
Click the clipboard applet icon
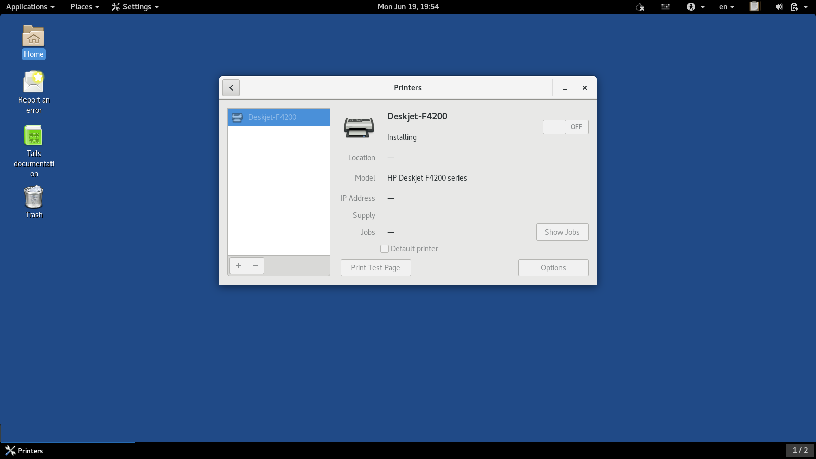(x=754, y=7)
